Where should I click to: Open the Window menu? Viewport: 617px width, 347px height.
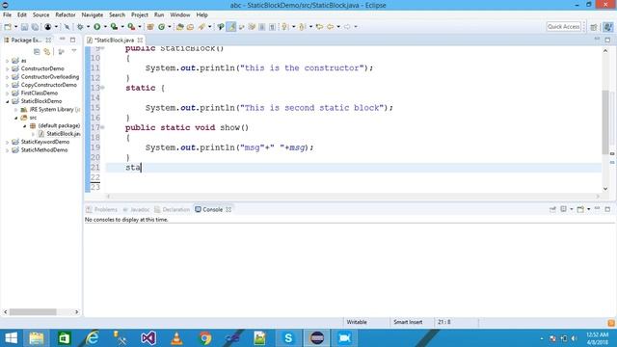pyautogui.click(x=180, y=15)
